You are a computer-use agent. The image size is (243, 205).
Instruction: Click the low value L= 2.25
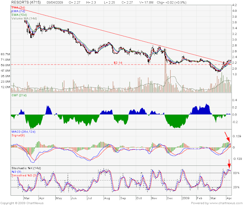(109, 3)
